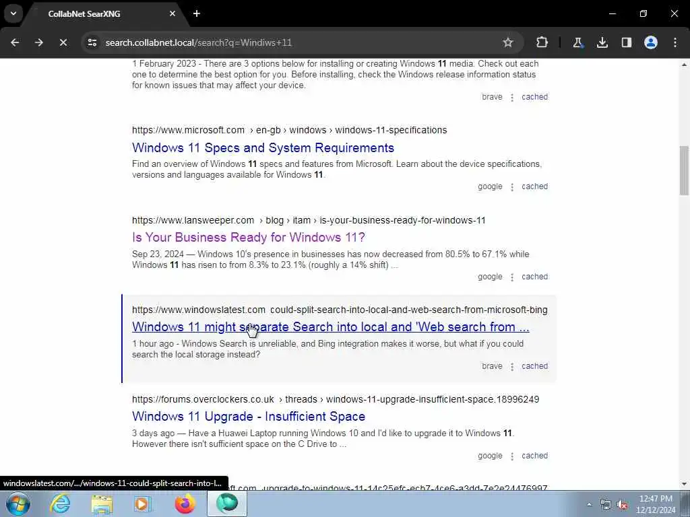
Task: Go forward using the forward arrow
Action: pyautogui.click(x=39, y=42)
